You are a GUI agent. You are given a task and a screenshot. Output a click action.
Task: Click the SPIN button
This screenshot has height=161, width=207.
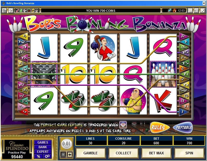[189, 153]
